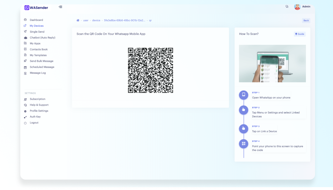Click the Step 2 tap hand icon
The image size is (333, 190).
click(244, 110)
